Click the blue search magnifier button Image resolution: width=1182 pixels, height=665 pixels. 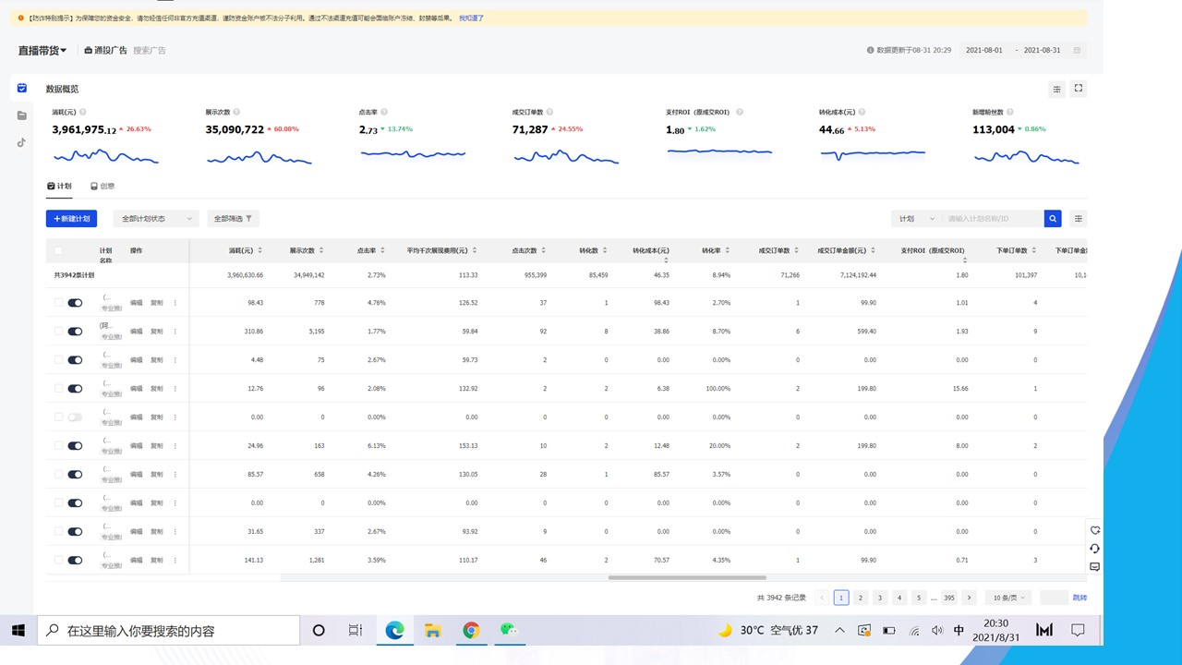point(1053,219)
